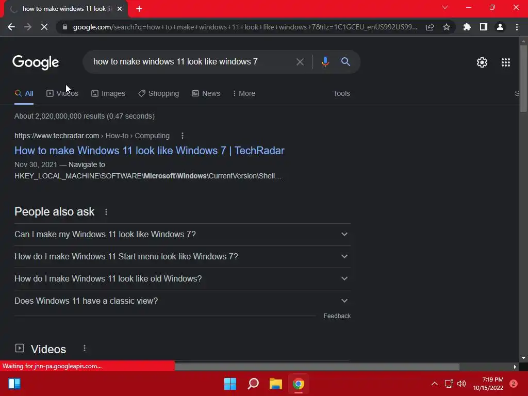528x396 pixels.
Task: Open Windows Search from taskbar
Action: (x=253, y=384)
